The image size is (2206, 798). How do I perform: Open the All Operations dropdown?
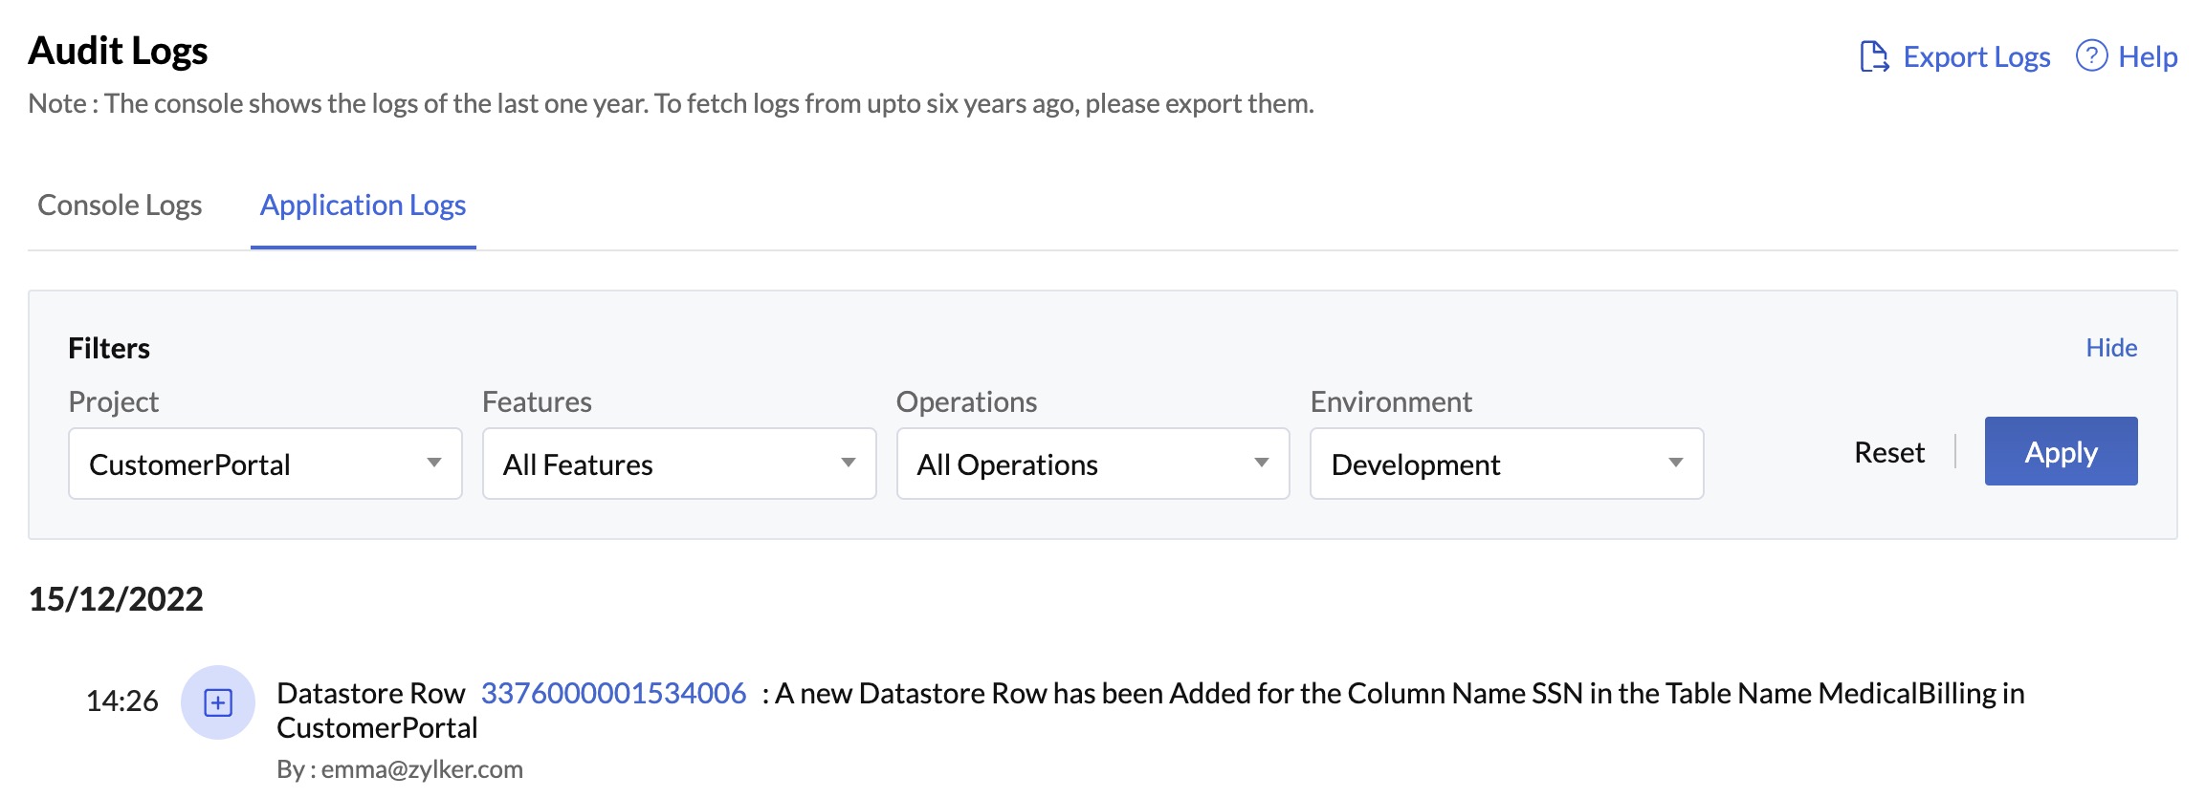1092,464
